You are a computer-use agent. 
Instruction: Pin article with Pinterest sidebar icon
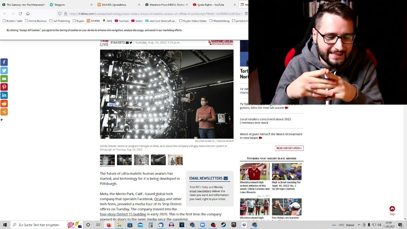coord(4,87)
